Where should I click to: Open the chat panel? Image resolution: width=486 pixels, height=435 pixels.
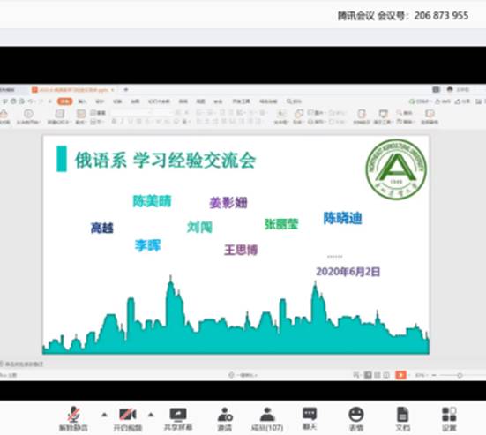pyautogui.click(x=310, y=418)
